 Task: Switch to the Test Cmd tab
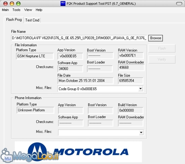32,20
